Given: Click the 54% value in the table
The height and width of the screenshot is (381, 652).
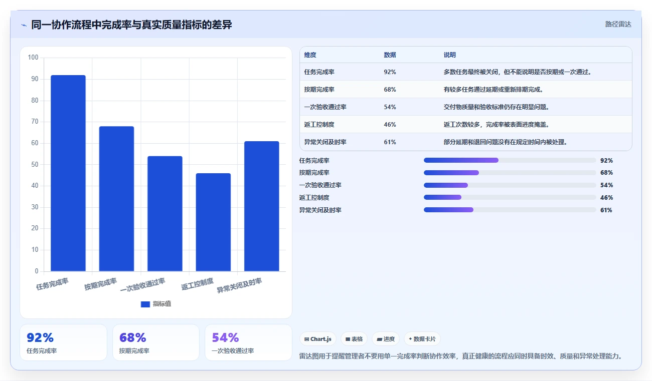Looking at the screenshot, I should point(390,107).
